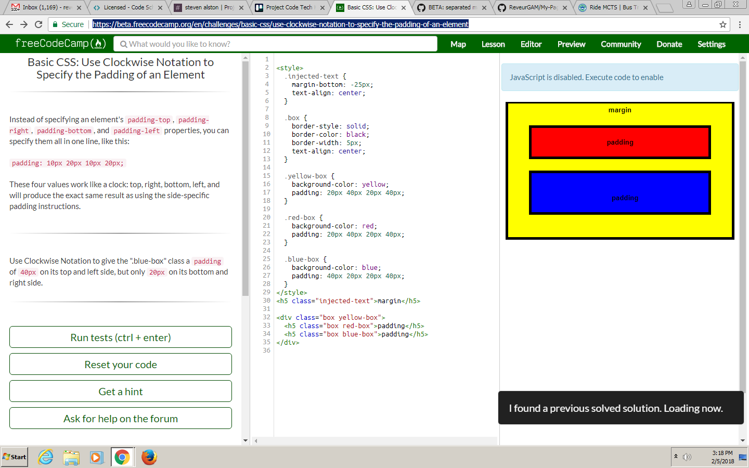Click the 'I found a previous solved solution' toast
The image size is (749, 468).
(x=621, y=408)
